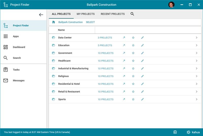Image resolution: width=203 pixels, height=136 pixels.
Task: Toggle the favorite star for Government
Action: point(133,53)
